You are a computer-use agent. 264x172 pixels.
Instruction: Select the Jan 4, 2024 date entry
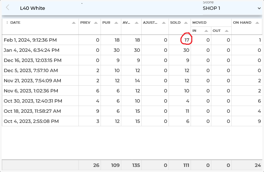[x=32, y=50]
